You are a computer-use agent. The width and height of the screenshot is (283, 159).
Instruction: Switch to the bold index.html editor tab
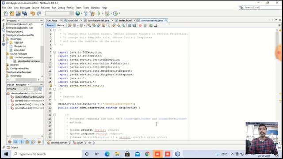pyautogui.click(x=125, y=21)
